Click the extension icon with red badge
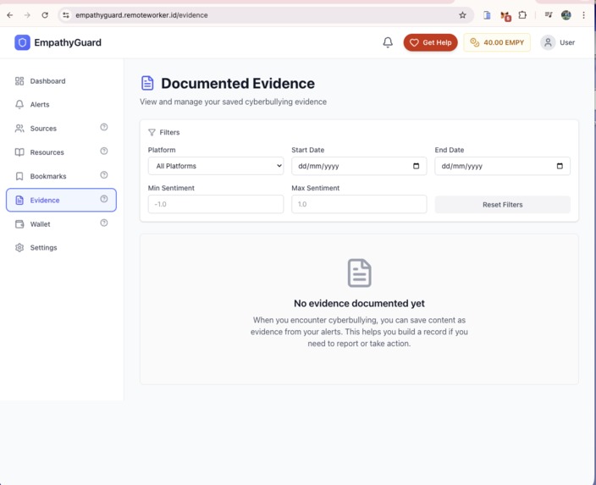Viewport: 596px width, 485px height. coord(505,16)
